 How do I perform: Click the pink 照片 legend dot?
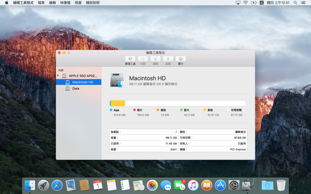134,110
